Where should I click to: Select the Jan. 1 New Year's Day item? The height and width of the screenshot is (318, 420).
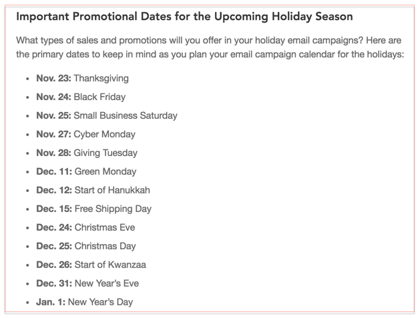85,302
